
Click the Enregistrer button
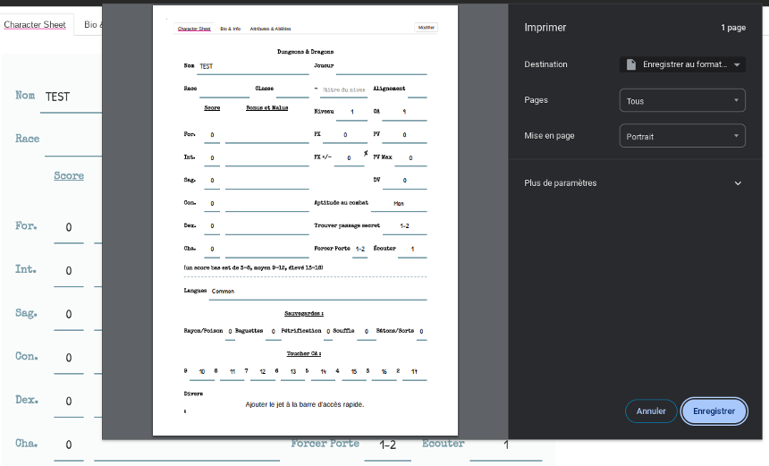point(714,411)
